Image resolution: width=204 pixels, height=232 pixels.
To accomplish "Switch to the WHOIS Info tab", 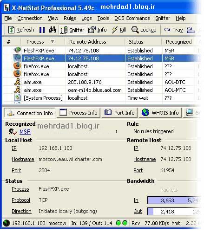I will [160, 113].
